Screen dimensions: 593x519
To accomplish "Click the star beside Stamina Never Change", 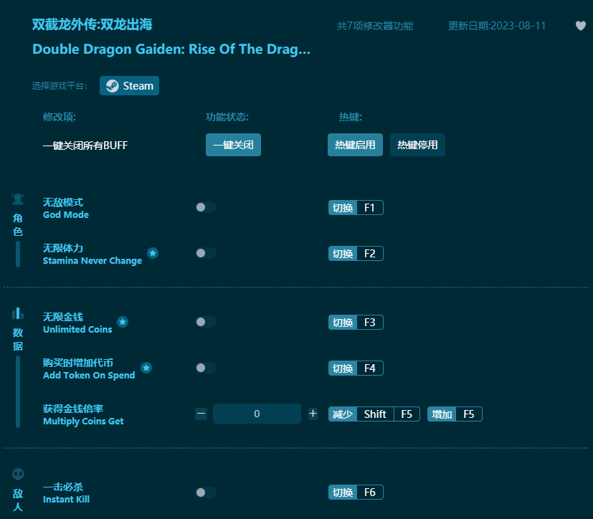I will click(x=151, y=252).
